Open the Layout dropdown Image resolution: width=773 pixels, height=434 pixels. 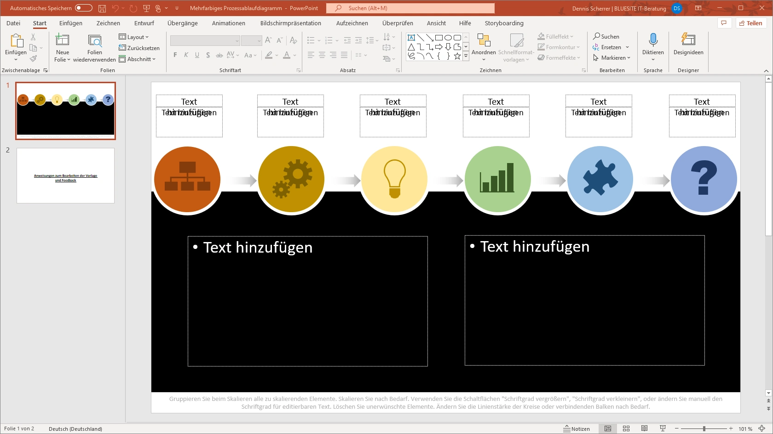tap(134, 37)
